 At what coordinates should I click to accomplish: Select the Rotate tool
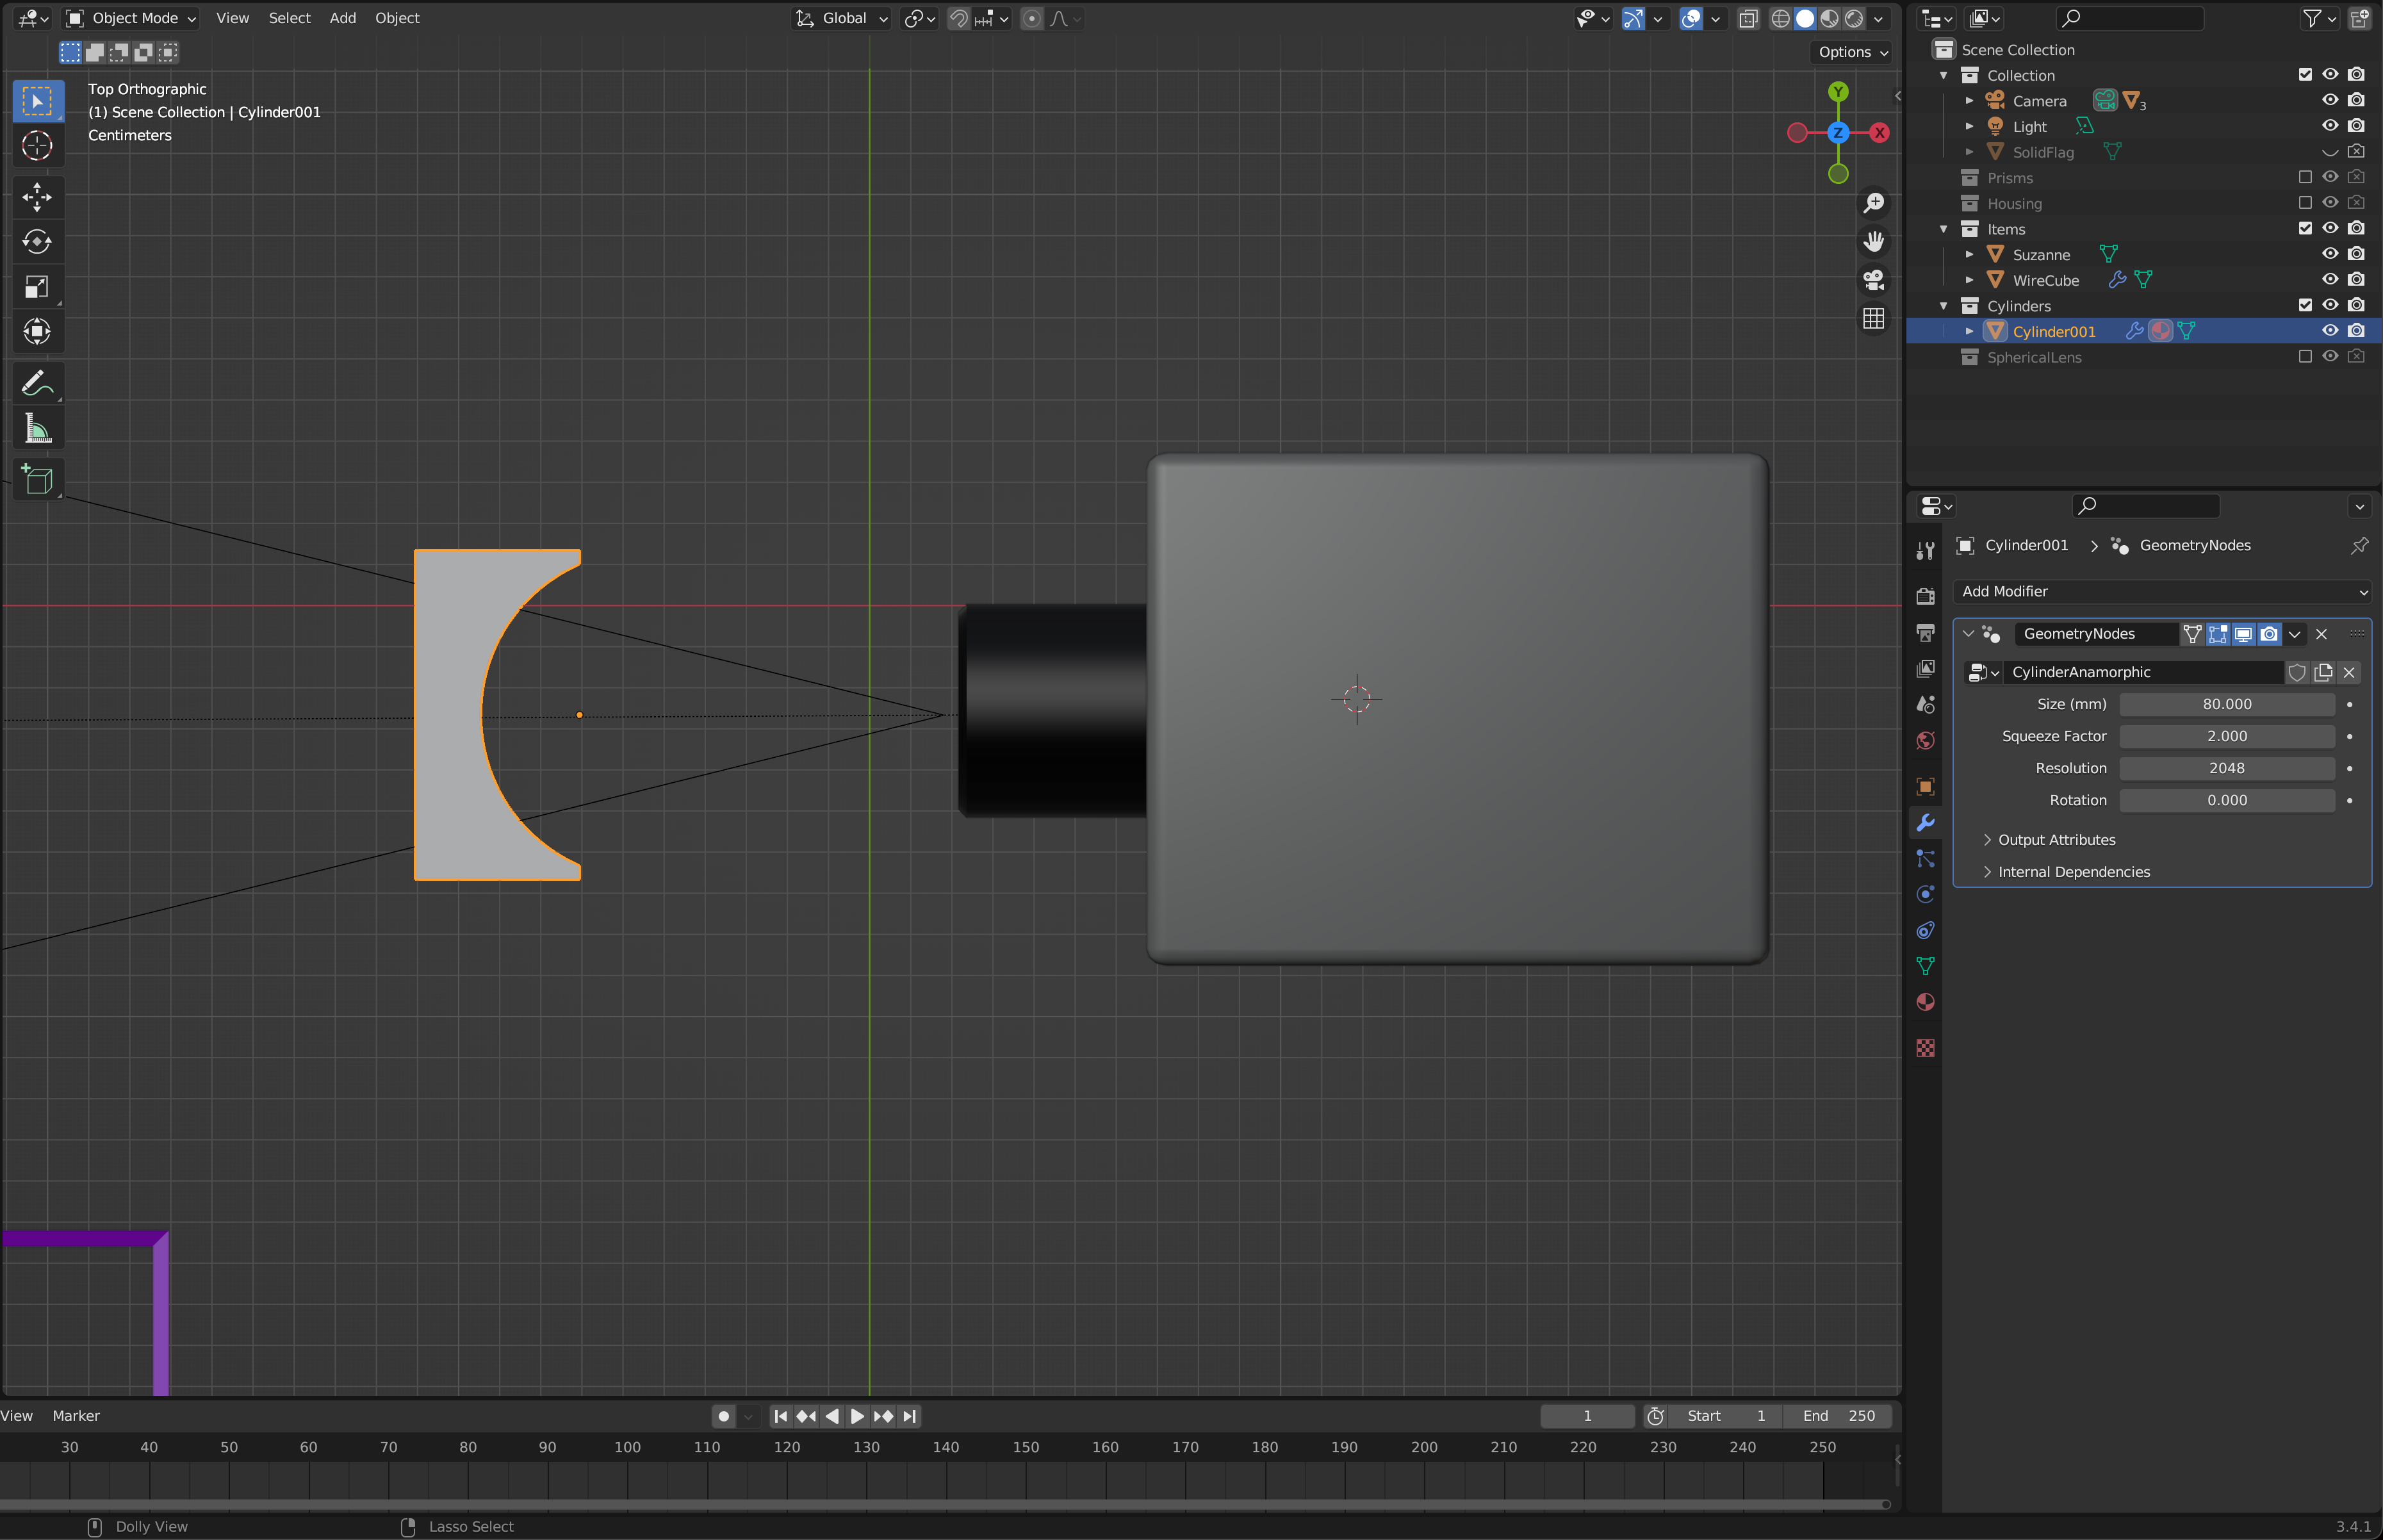click(37, 242)
